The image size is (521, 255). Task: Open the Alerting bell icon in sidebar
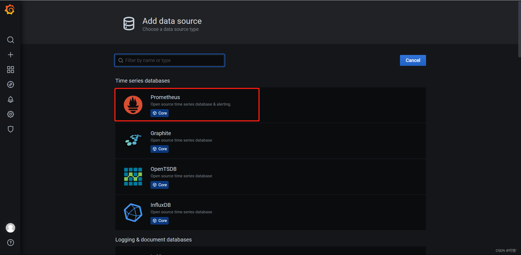point(10,99)
